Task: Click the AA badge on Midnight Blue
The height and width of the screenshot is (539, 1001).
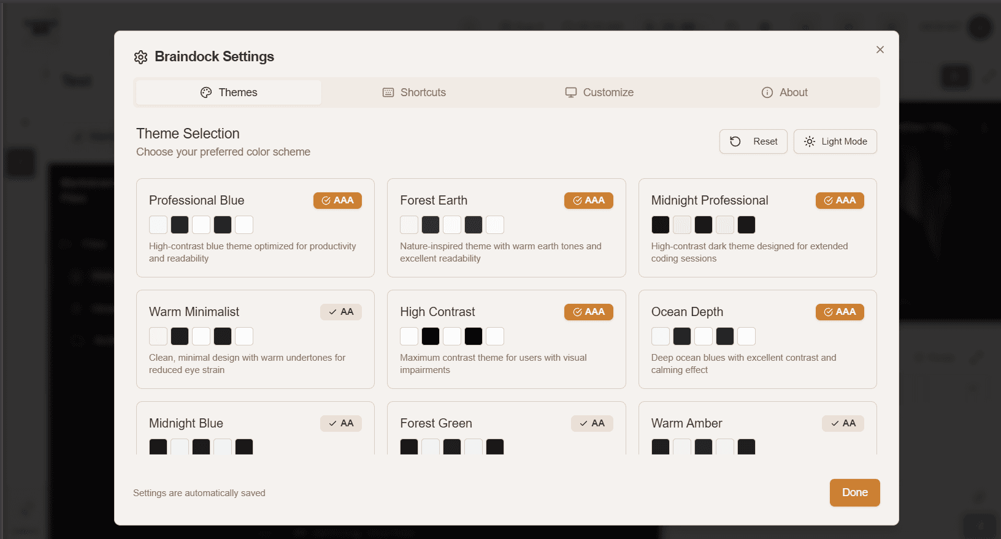Action: click(341, 423)
